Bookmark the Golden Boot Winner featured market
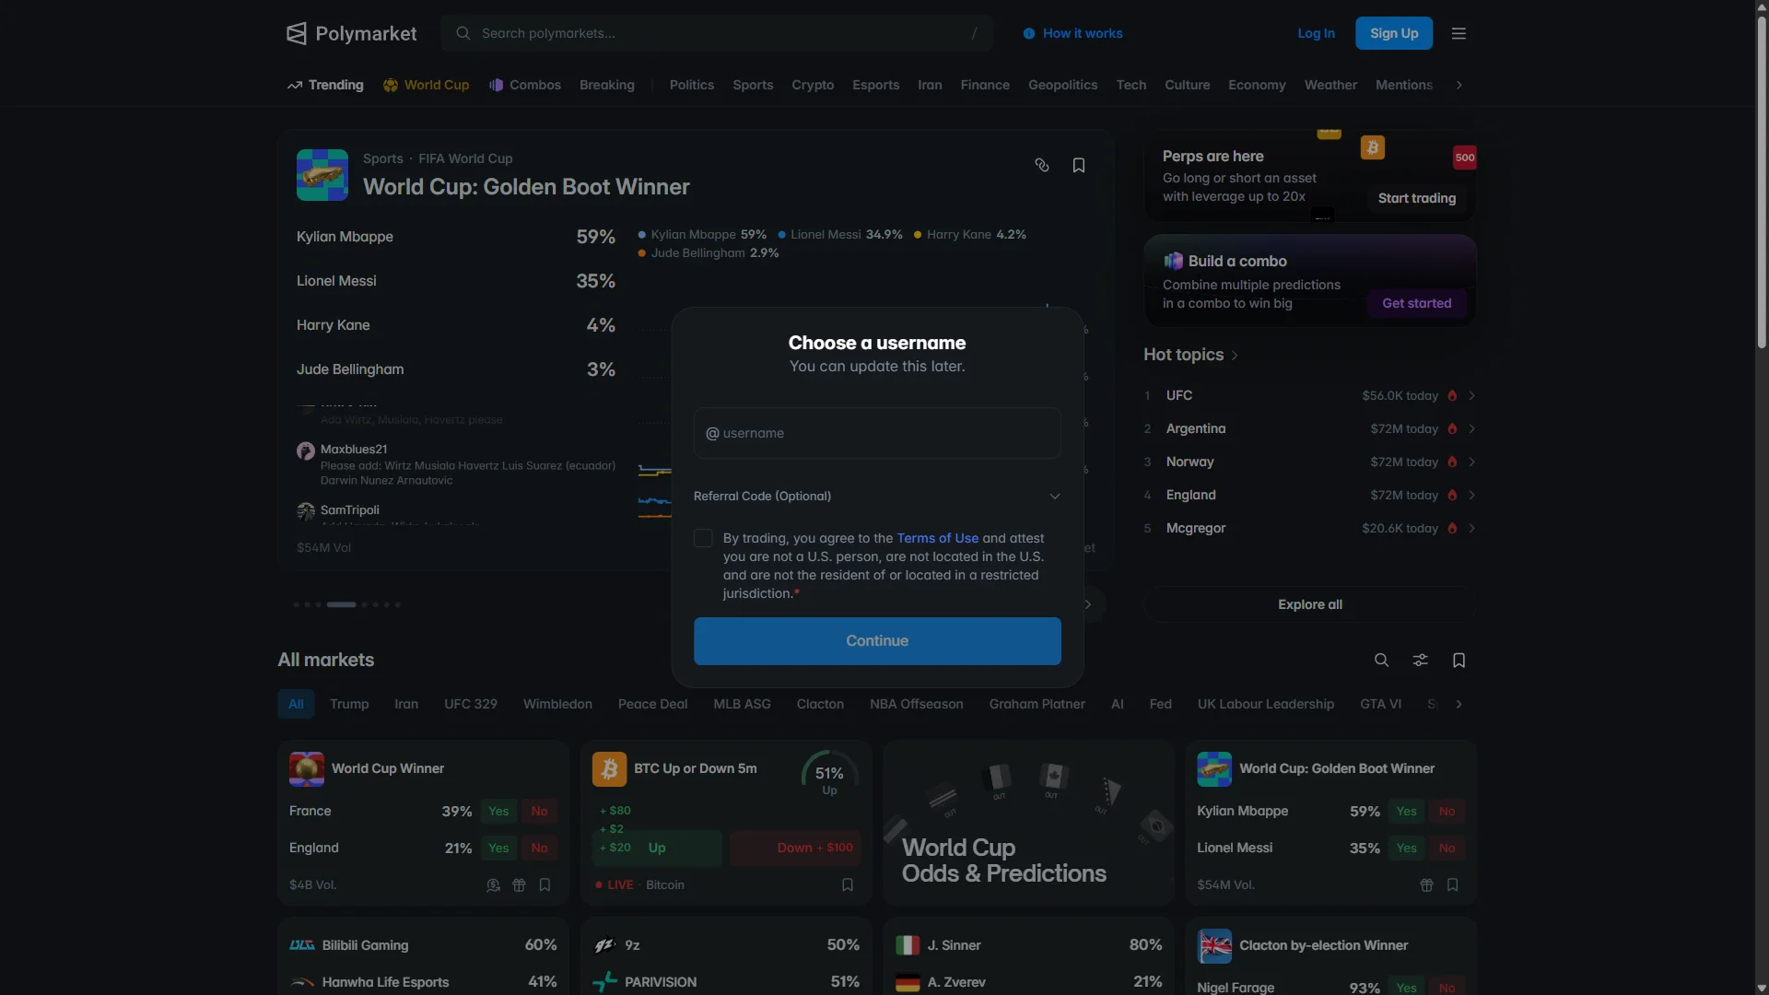The image size is (1769, 995). tap(1079, 165)
